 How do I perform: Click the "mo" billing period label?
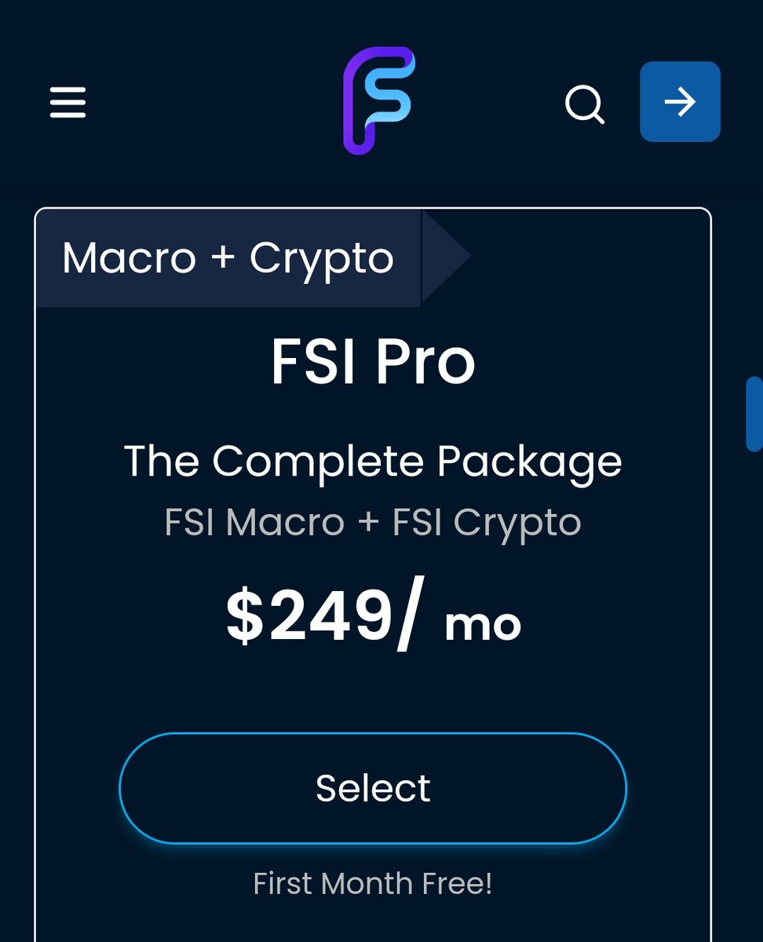[x=483, y=624]
